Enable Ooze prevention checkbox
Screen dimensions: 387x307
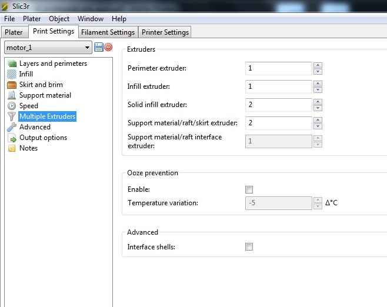pos(249,189)
